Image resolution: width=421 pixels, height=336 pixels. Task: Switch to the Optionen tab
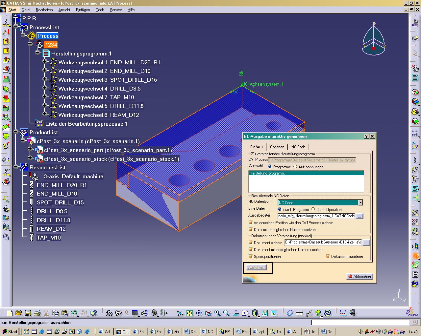tap(277, 147)
